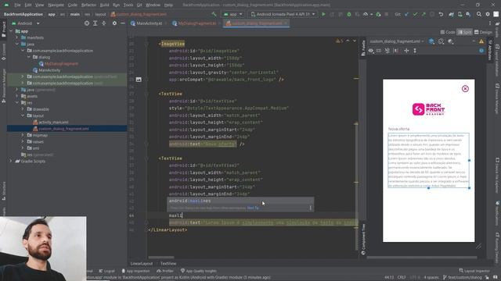This screenshot has width=501, height=281.
Task: Toggle the Attributes side panel
Action: coord(490,50)
